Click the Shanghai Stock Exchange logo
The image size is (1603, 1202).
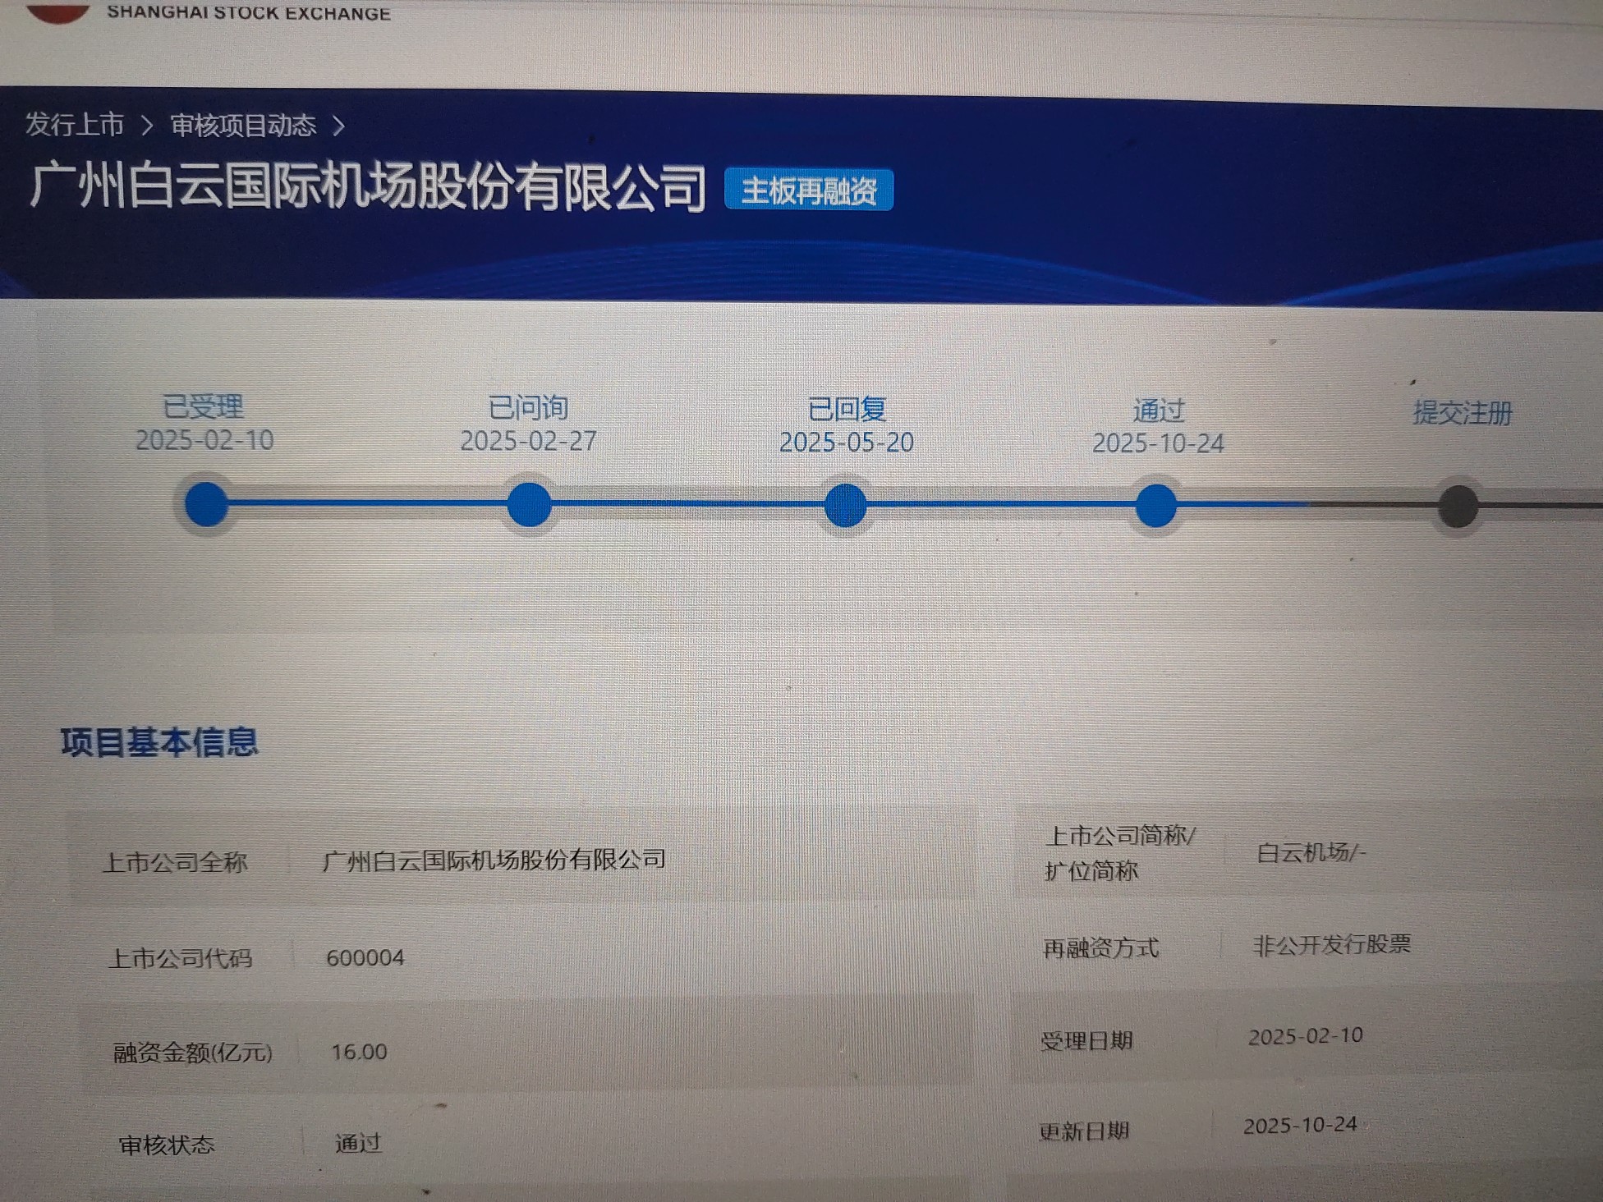point(59,11)
